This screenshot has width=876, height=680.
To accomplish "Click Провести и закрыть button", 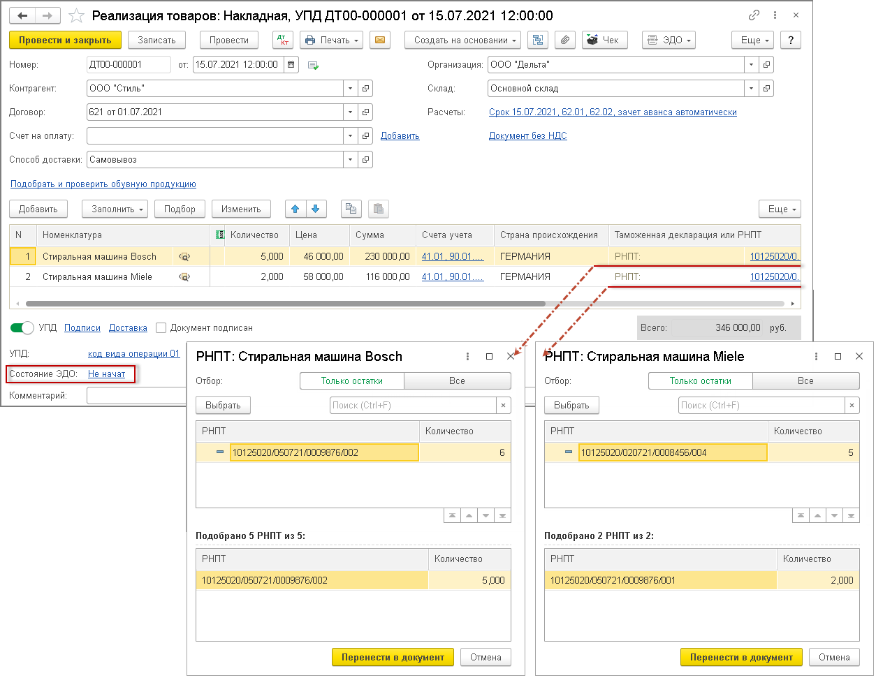I will 65,40.
